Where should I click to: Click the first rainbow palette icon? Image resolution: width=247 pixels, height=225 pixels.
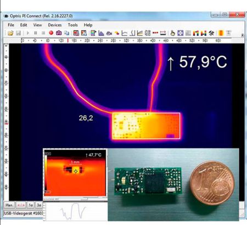196,33
